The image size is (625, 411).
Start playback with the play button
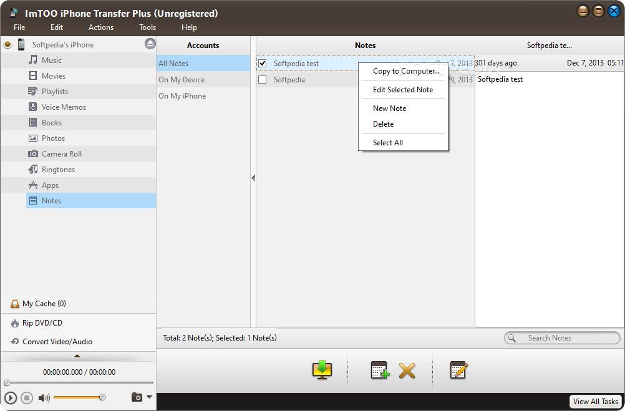pyautogui.click(x=11, y=398)
